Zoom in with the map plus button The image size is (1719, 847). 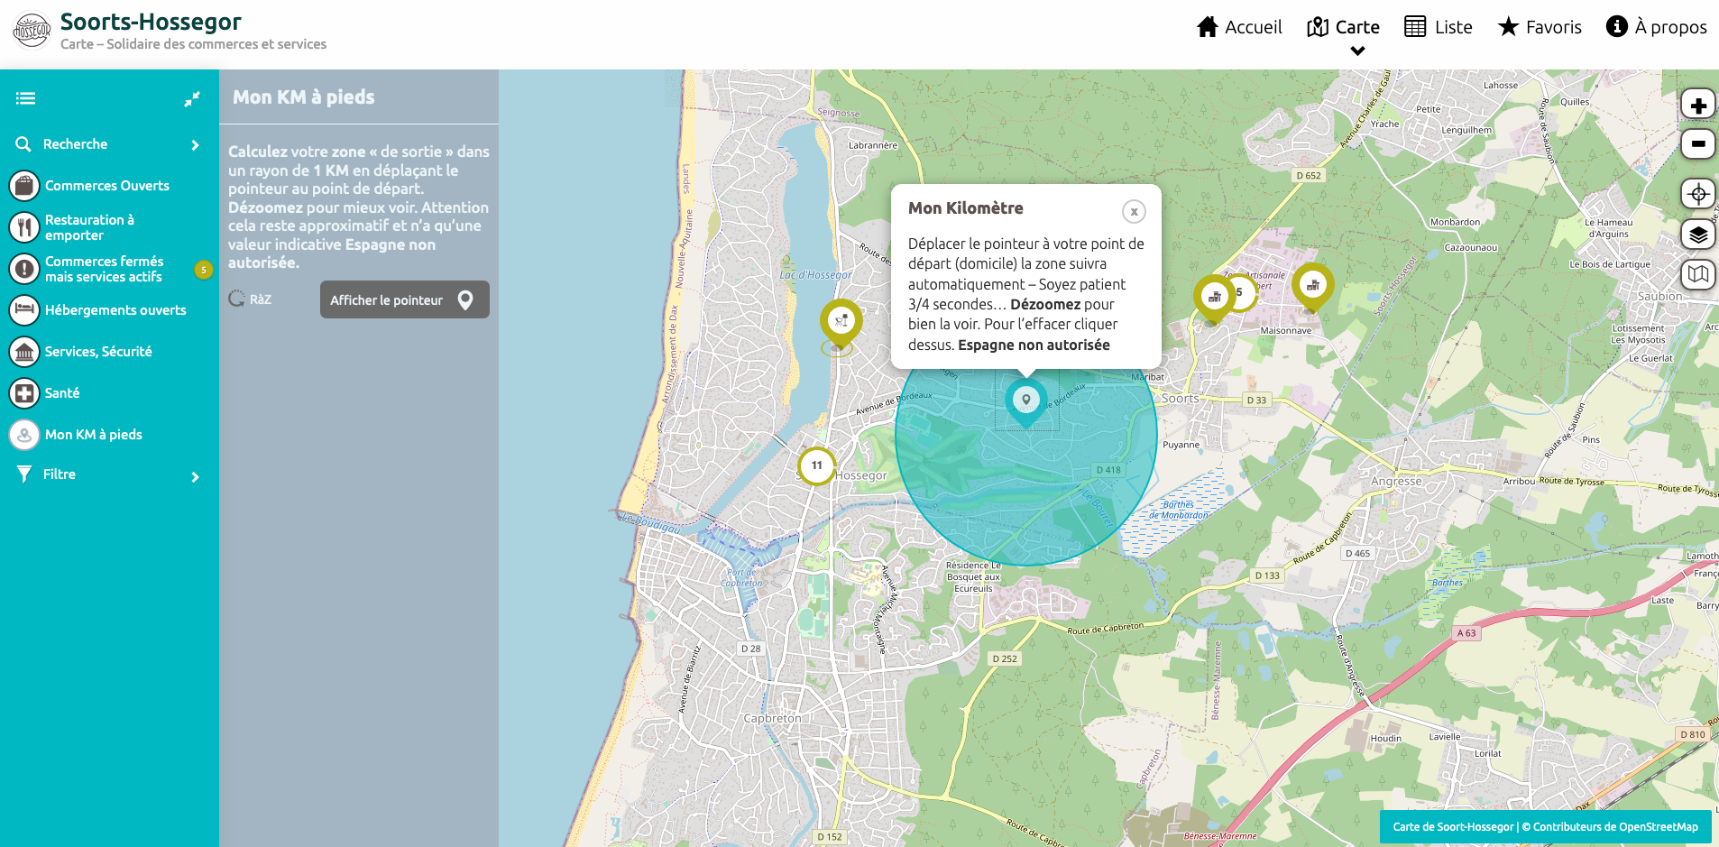pyautogui.click(x=1698, y=106)
